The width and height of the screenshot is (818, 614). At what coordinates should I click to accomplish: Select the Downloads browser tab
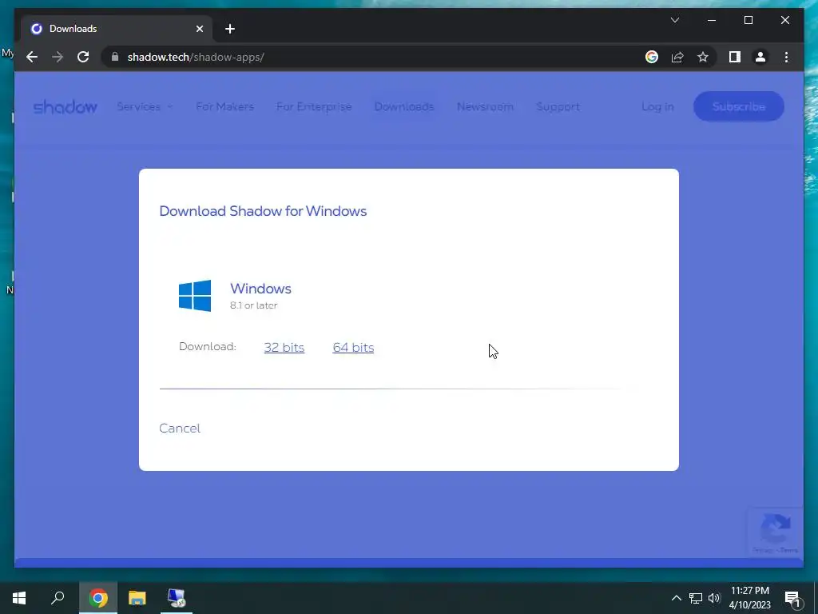coord(117,29)
